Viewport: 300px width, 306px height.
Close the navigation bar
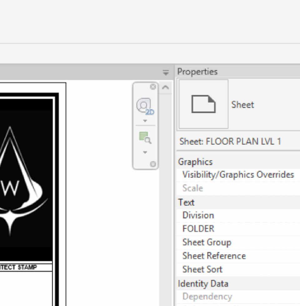coord(153,87)
